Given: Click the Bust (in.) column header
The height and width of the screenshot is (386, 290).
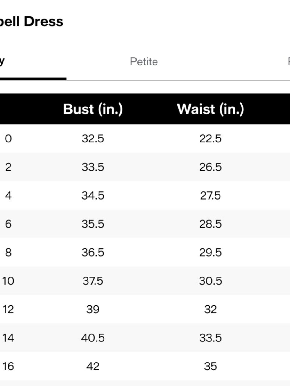Looking at the screenshot, I should (93, 109).
